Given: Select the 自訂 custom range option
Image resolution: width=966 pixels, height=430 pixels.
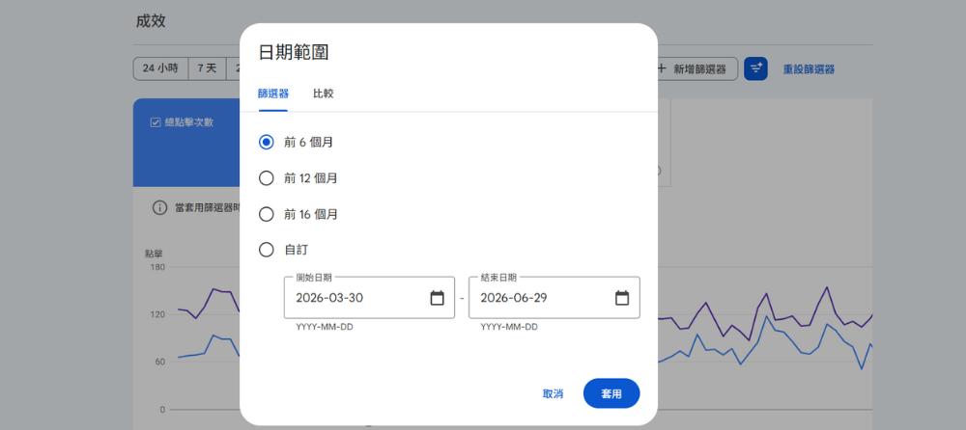Looking at the screenshot, I should point(267,250).
